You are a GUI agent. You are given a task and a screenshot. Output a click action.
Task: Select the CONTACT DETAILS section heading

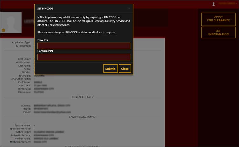coord(82,97)
